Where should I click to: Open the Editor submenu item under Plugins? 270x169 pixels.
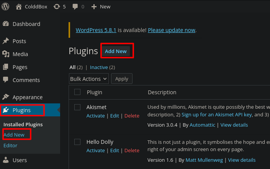pyautogui.click(x=10, y=145)
